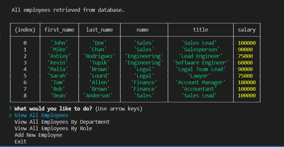Click the 'Account Manager' title cell

[x=200, y=82]
